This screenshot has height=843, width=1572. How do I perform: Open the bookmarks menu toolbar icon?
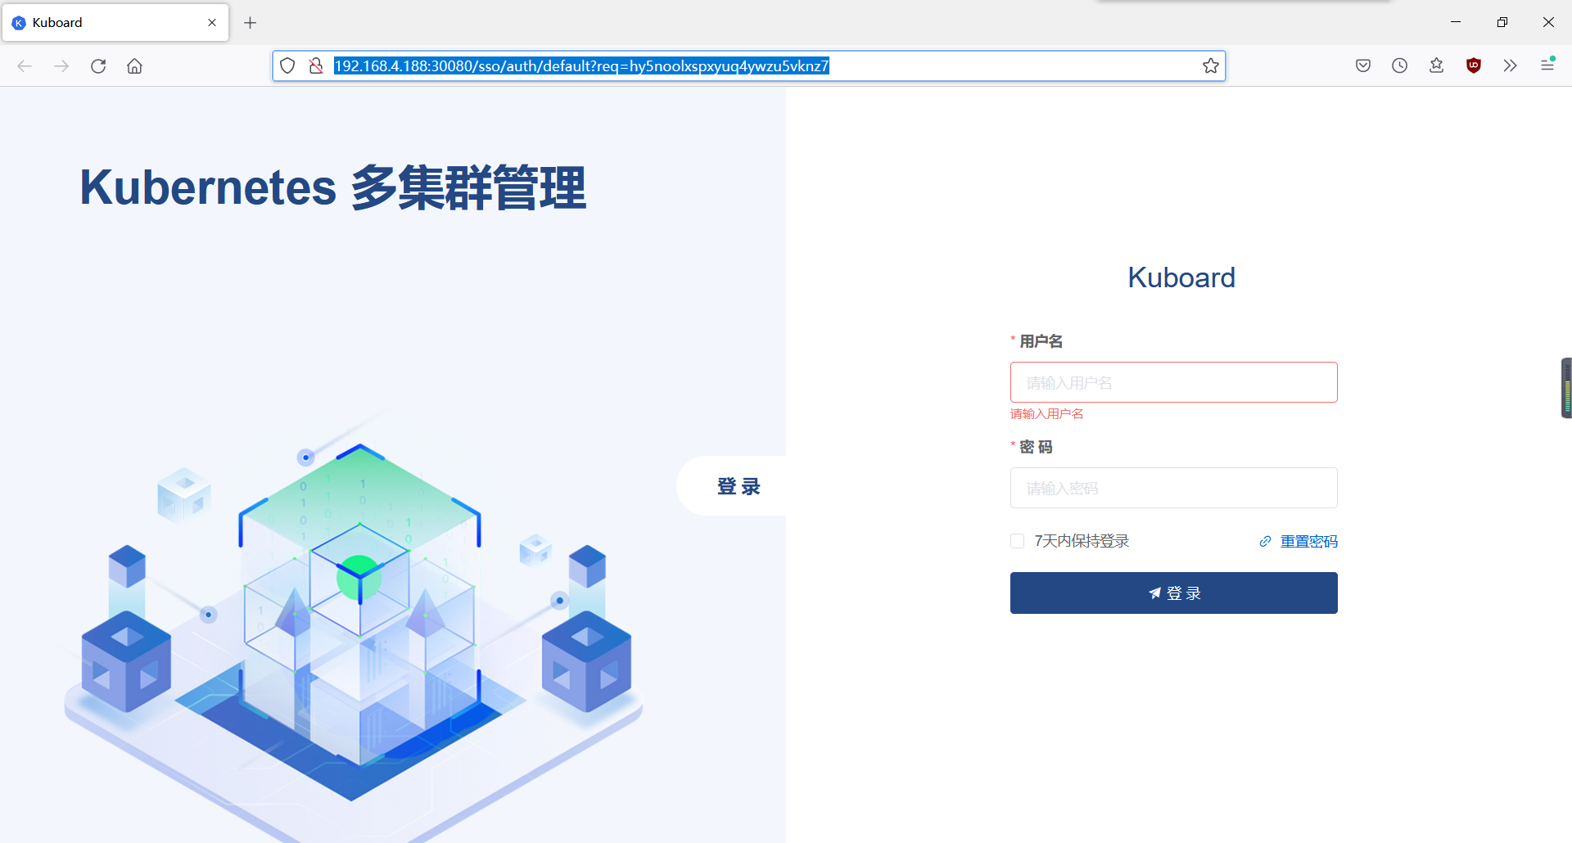[x=1437, y=66]
